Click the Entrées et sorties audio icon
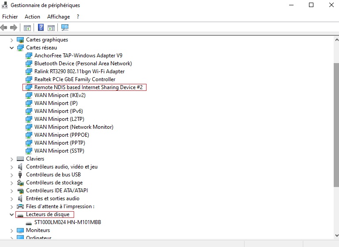The width and height of the screenshot is (339, 247). 20,198
